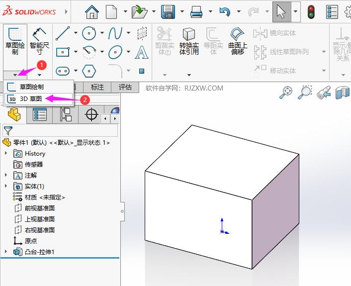This screenshot has width=351, height=286.
Task: Expand the 实体(1) tree node
Action: tap(6, 186)
